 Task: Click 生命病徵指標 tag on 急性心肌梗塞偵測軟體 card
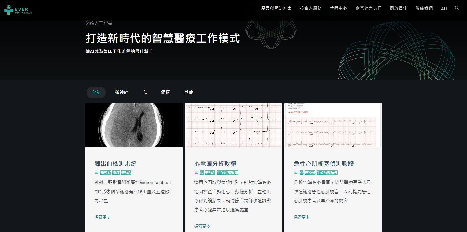(327, 172)
